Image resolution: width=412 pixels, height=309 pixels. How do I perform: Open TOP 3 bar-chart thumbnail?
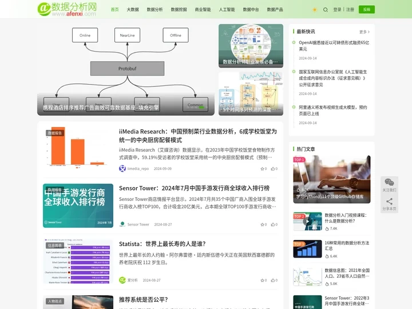coord(307,248)
